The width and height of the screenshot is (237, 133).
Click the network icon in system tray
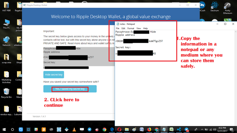pos(210,130)
